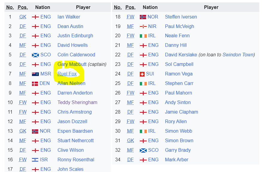The image size is (262, 172).
Task: Click the GK position link for Ian Walker
Action: pyautogui.click(x=23, y=17)
